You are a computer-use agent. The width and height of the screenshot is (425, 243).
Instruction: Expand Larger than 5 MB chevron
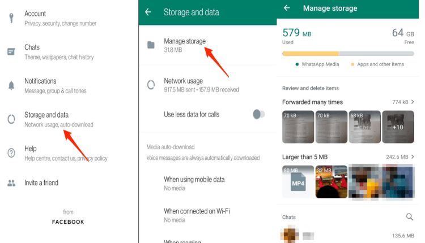pyautogui.click(x=413, y=157)
